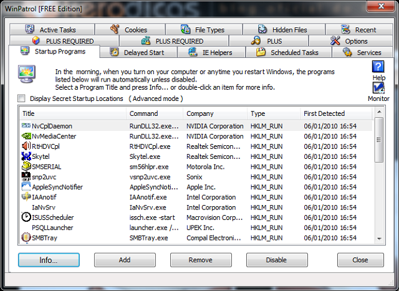Click the Disable button
The height and width of the screenshot is (291, 399).
pos(277,260)
